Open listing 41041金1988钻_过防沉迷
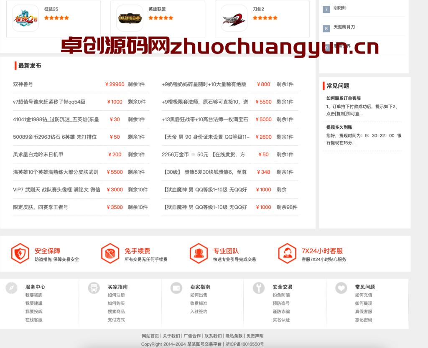Screen dimensions: 428x348 [56, 119]
